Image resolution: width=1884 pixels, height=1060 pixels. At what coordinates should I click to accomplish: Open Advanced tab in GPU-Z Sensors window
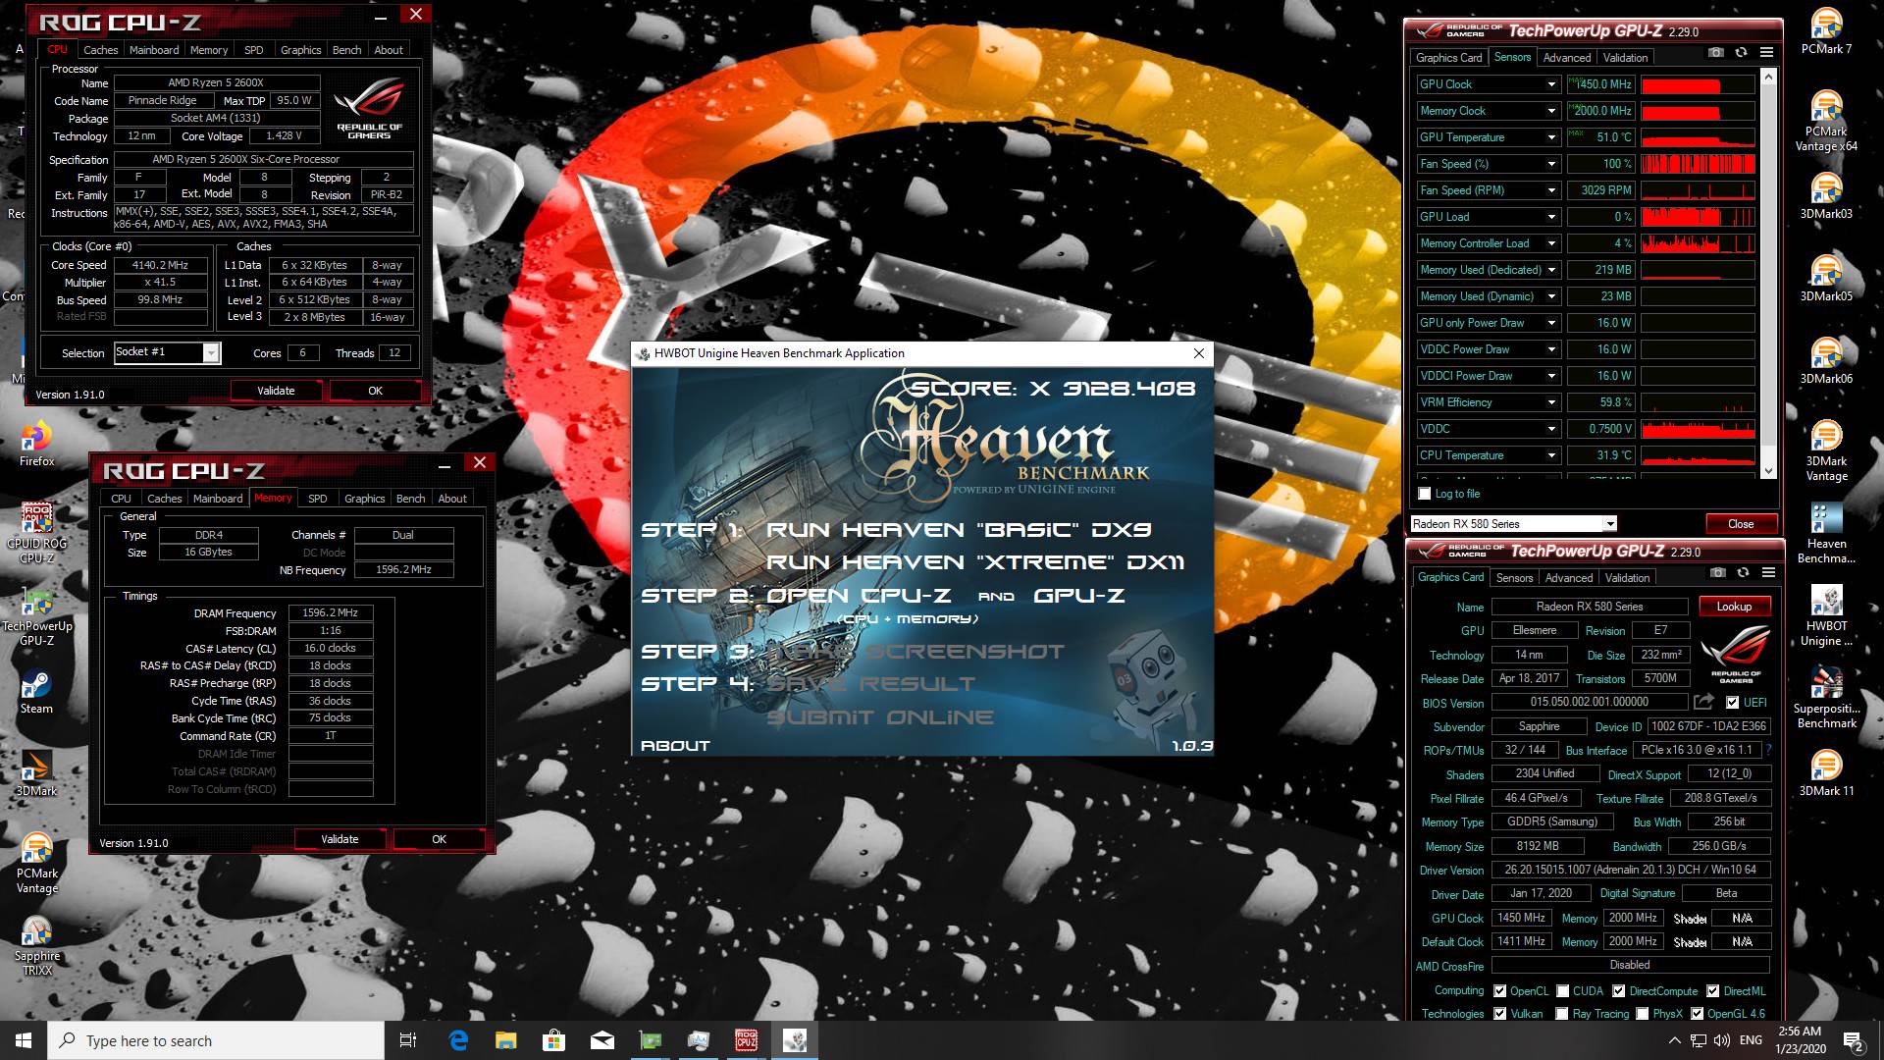tap(1566, 58)
